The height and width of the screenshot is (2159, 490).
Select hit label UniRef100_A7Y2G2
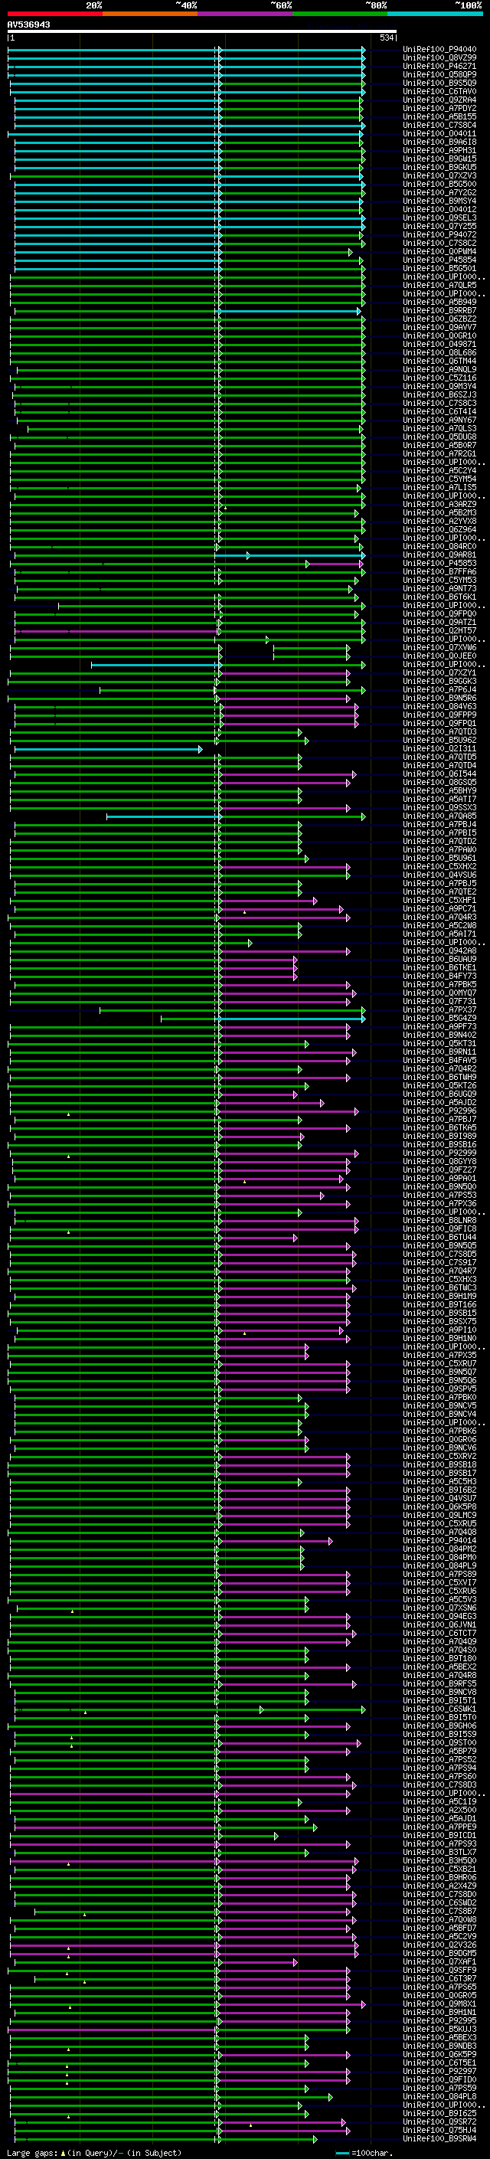click(439, 192)
